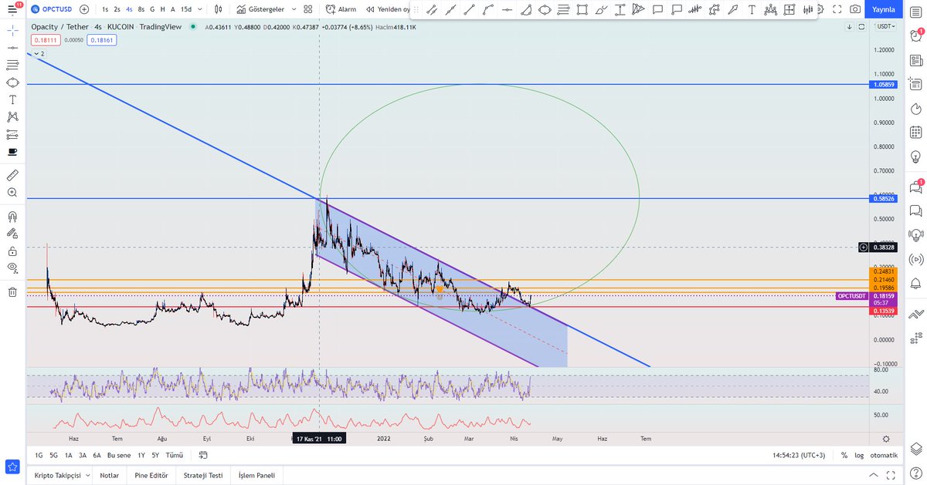Open prediction and measurement tools group
The height and width of the screenshot is (485, 927).
12,135
